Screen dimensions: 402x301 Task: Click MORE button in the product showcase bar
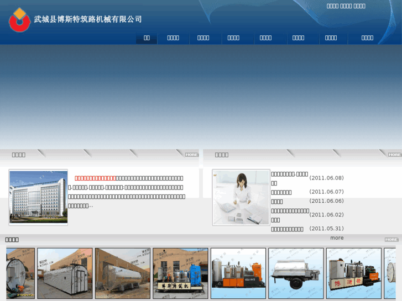(x=391, y=240)
